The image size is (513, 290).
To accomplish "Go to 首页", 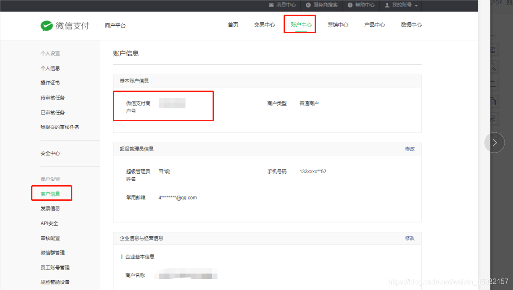I will click(233, 24).
